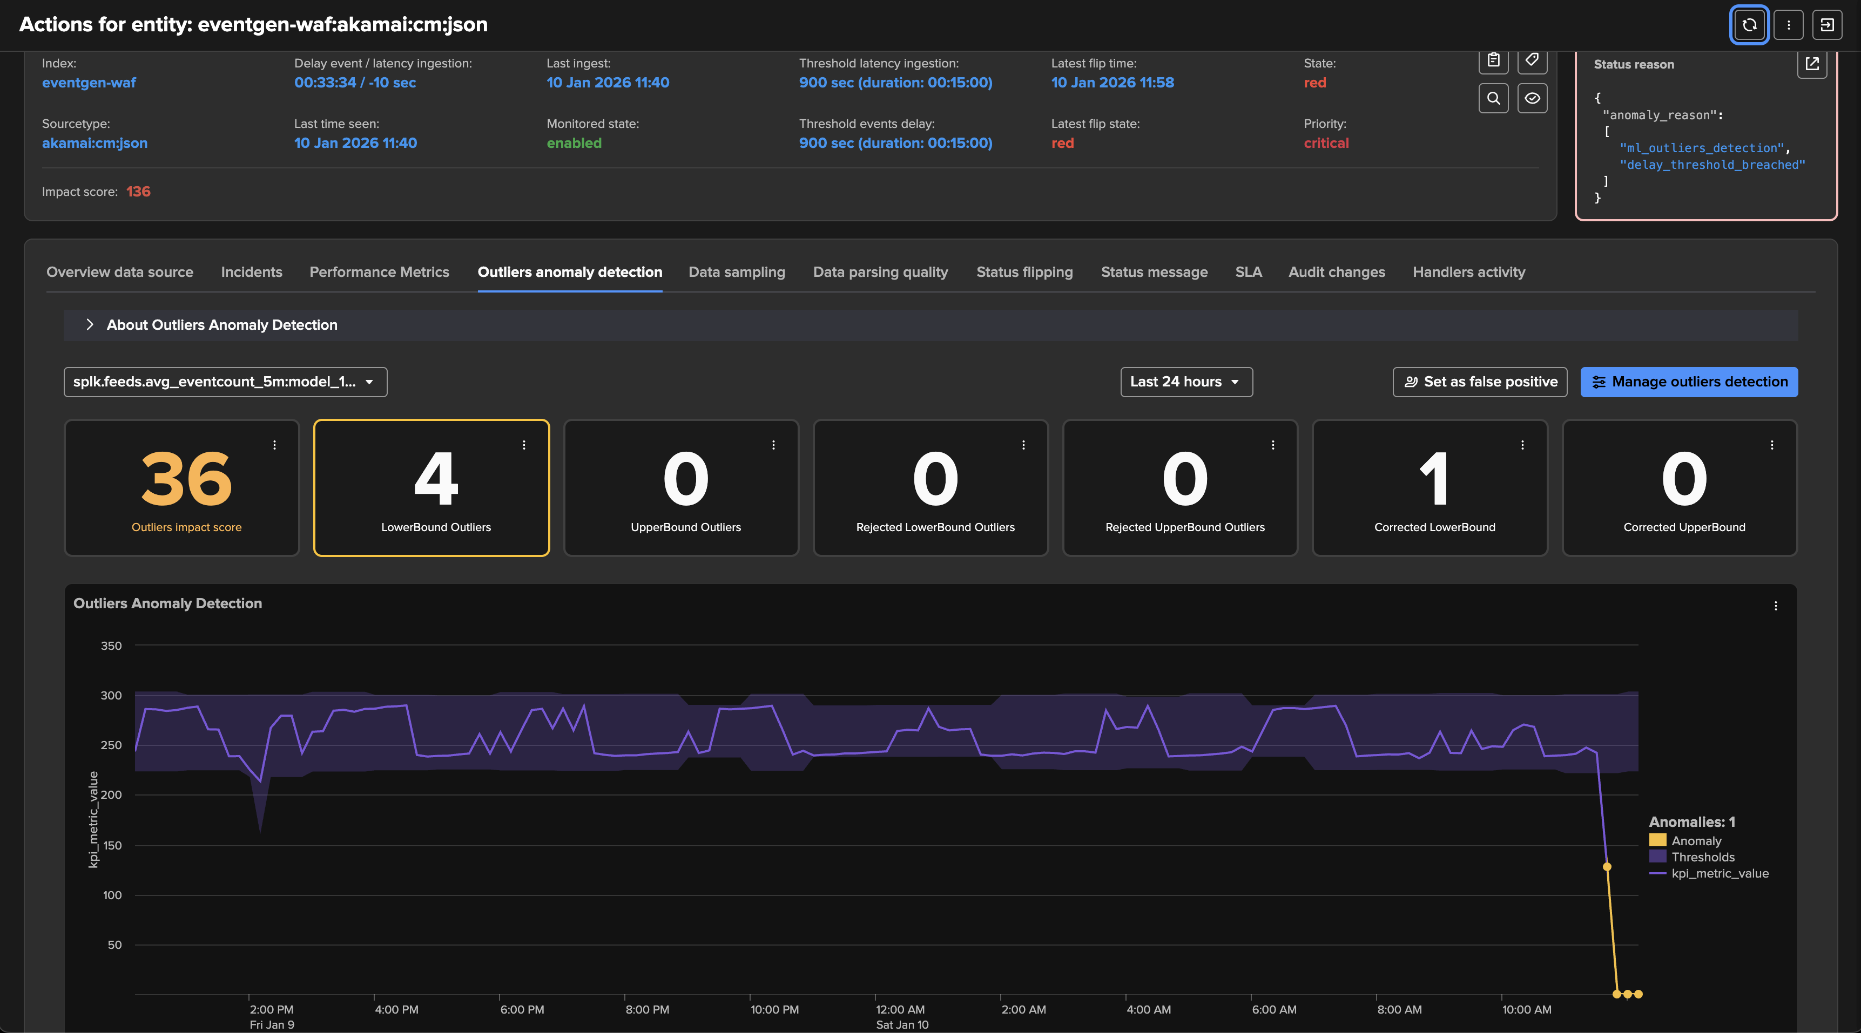Viewport: 1861px width, 1033px height.
Task: Open the header three-dot options menu
Action: tap(1788, 24)
